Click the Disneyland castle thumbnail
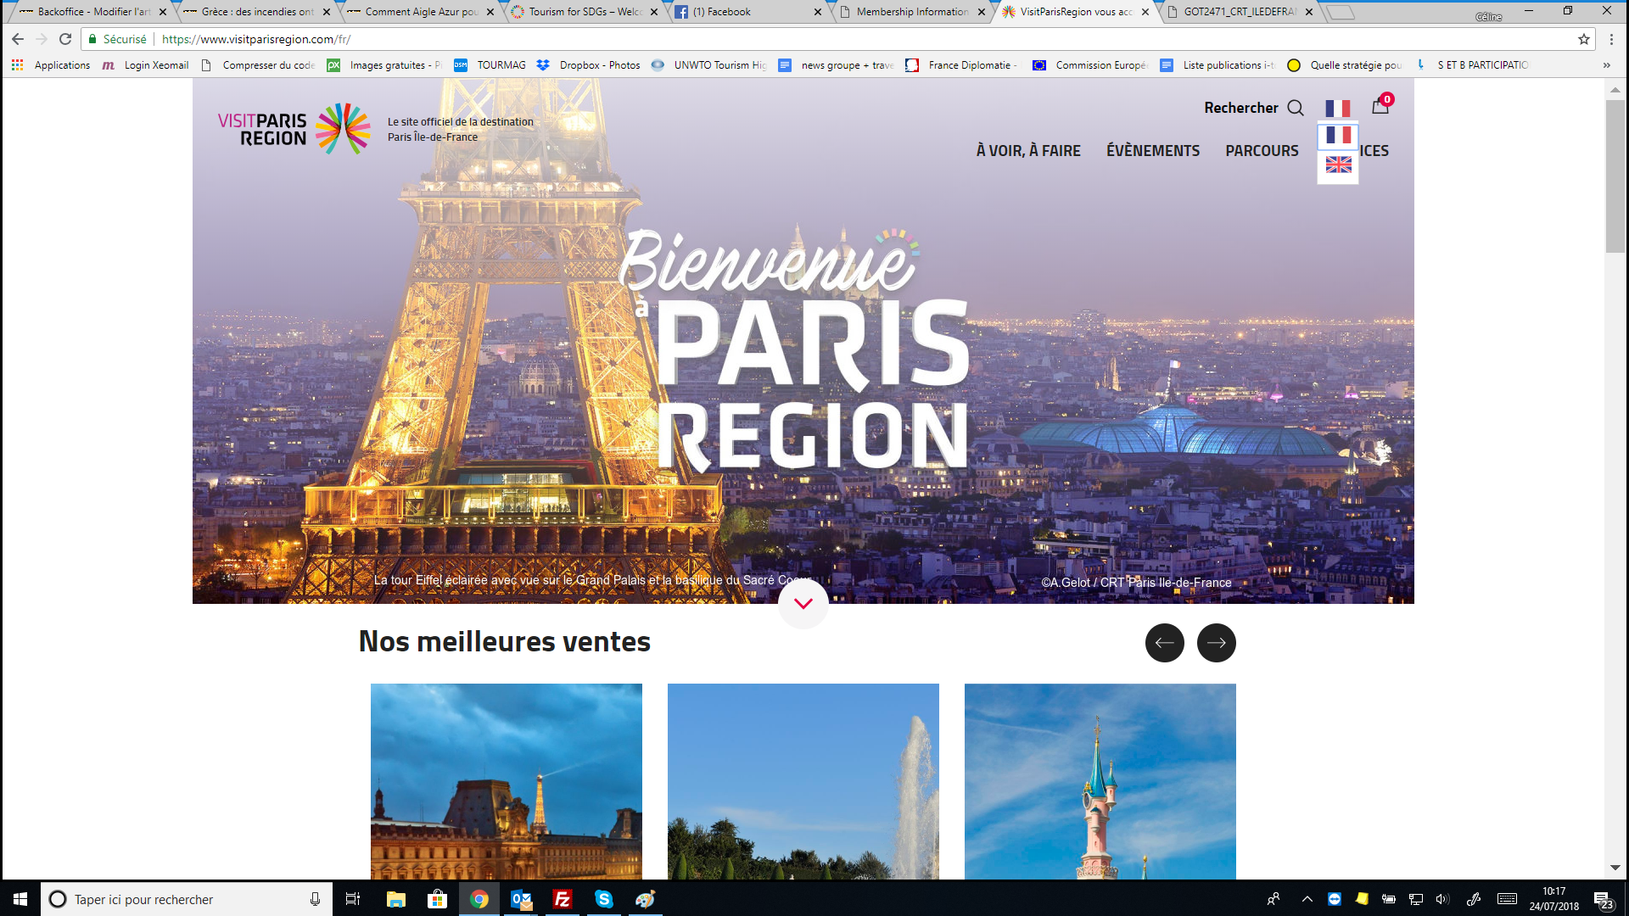Screen dimensions: 1629x916 pos(1100,780)
